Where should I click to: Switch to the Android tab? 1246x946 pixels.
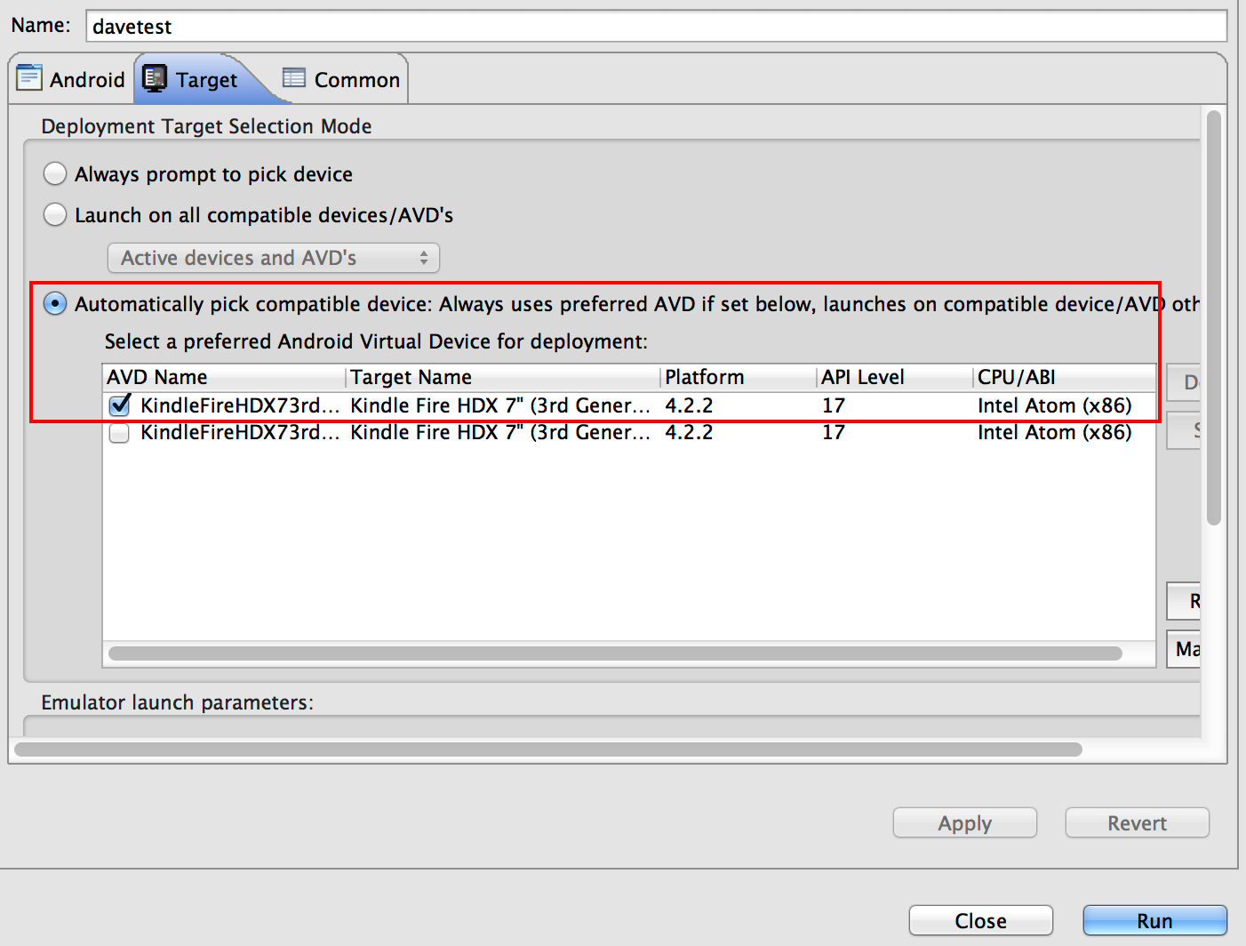(x=71, y=79)
